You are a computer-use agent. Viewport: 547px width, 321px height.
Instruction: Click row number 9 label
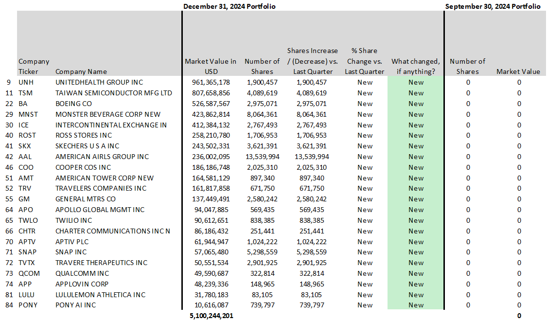[x=9, y=82]
